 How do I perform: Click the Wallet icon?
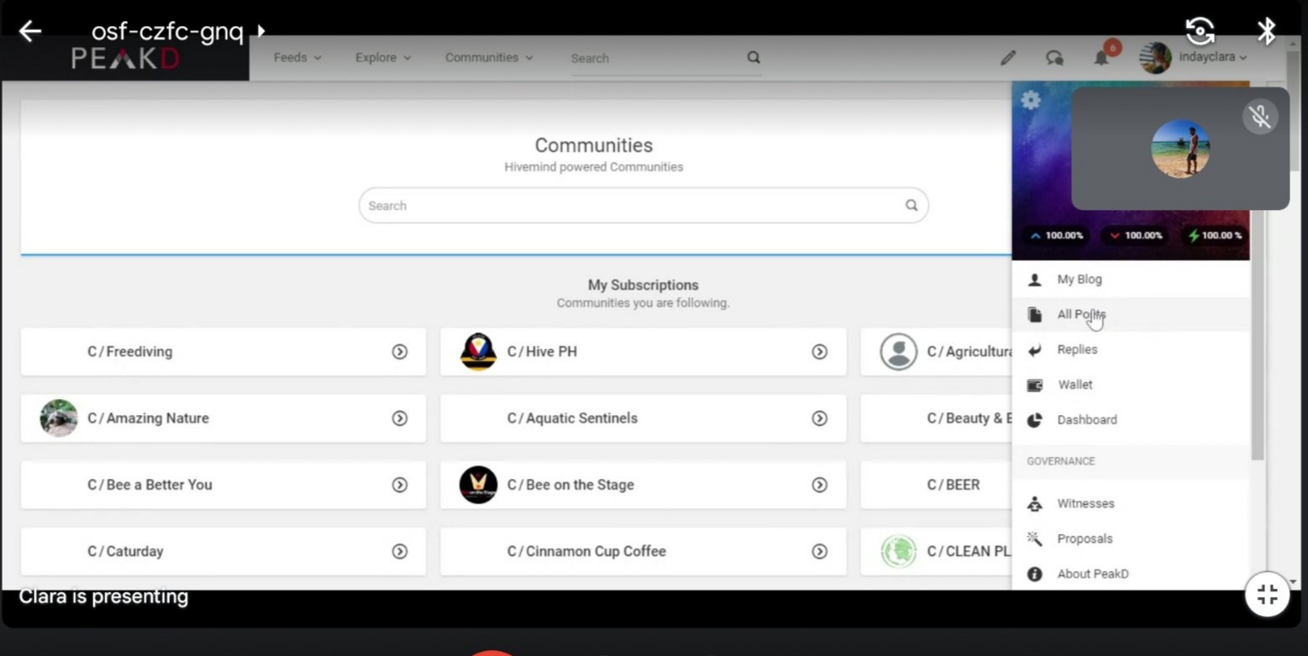point(1035,386)
